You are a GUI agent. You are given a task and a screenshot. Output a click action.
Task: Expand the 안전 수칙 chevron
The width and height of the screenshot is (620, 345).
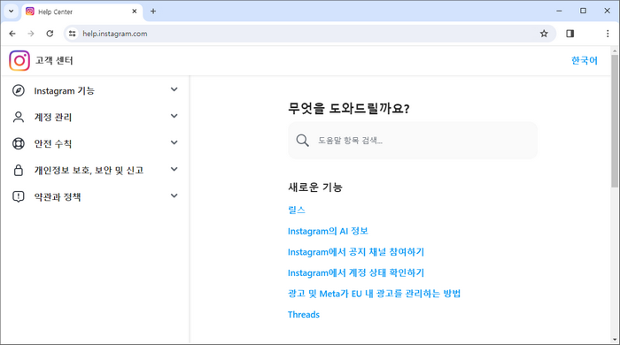(x=174, y=142)
